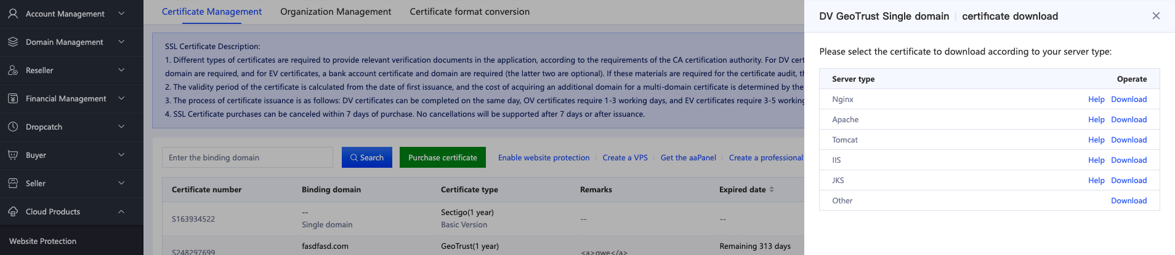Screen dimensions: 1175x255
Task: Download the Tomcat certificate
Action: (x=1129, y=139)
